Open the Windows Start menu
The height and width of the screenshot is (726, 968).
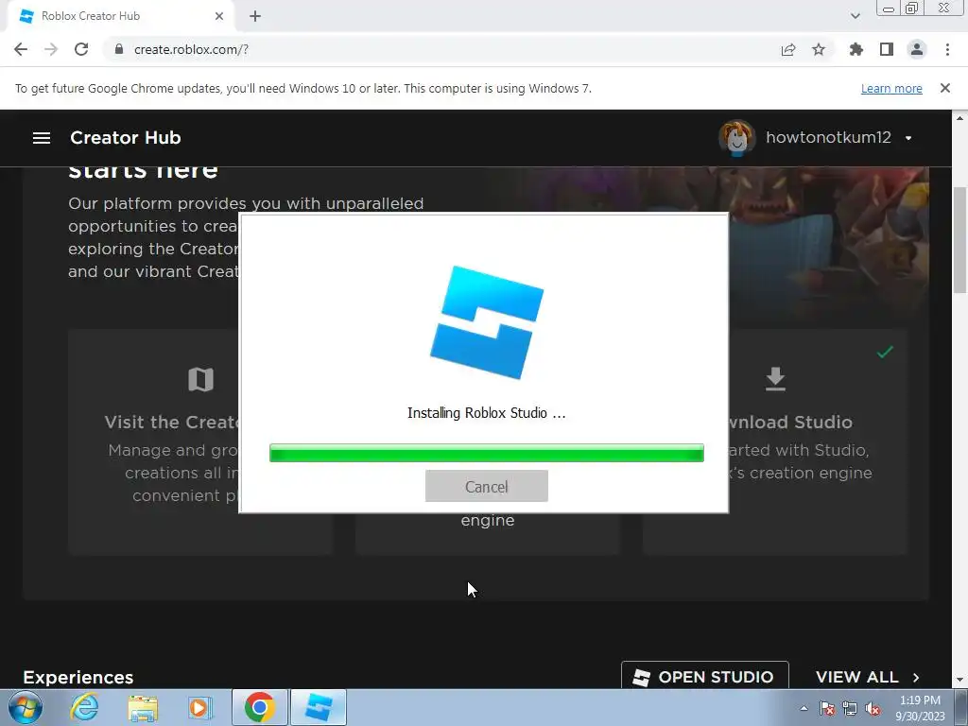pyautogui.click(x=25, y=707)
